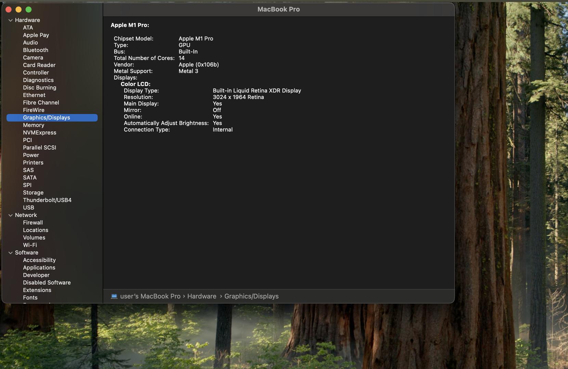The image size is (568, 369).
Task: Select the Network category label
Action: coord(26,215)
